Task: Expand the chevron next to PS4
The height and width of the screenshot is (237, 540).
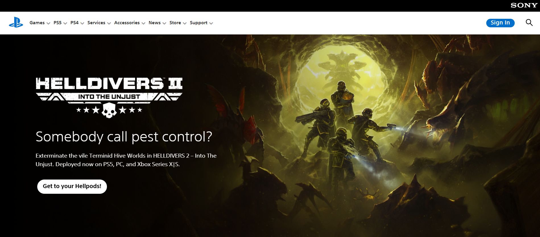Action: pos(82,23)
